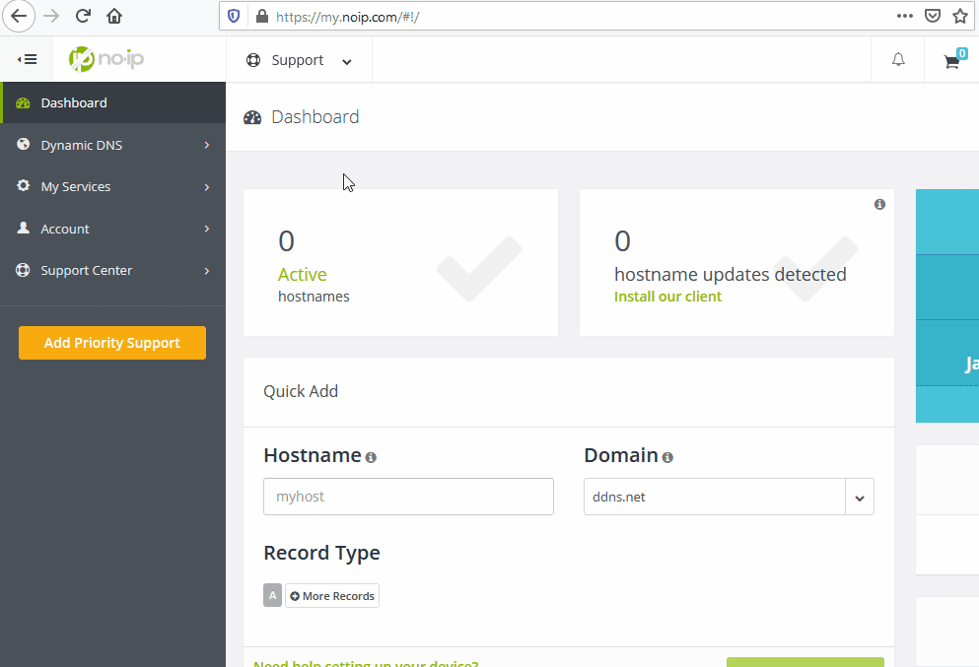Open the Support dropdown in the top bar
This screenshot has width=979, height=667.
click(x=299, y=60)
